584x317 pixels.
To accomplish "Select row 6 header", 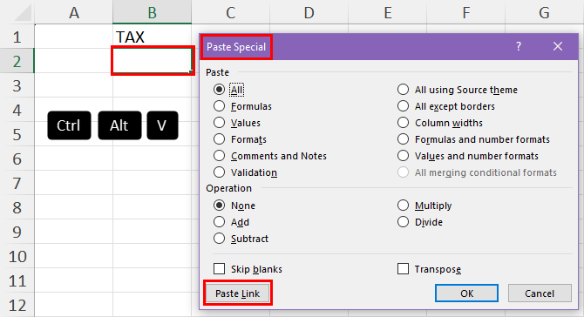I will tap(17, 158).
